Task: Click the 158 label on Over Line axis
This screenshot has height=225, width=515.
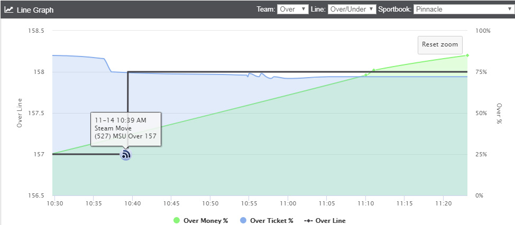Action: pyautogui.click(x=40, y=72)
